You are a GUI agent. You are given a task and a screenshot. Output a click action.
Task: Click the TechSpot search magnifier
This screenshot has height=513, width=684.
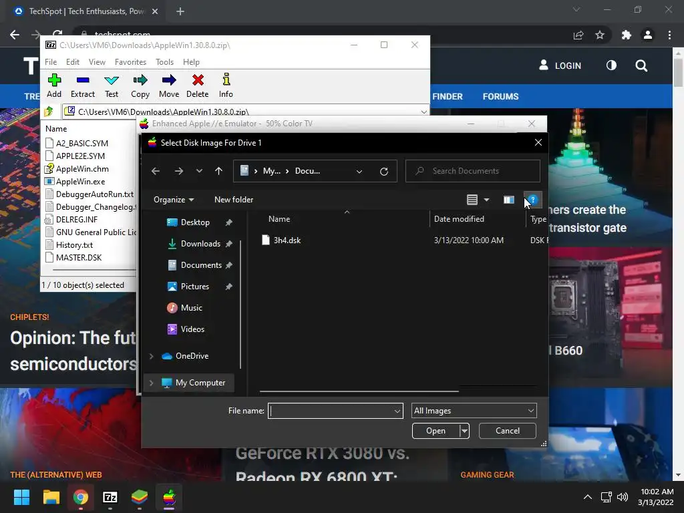pos(641,66)
